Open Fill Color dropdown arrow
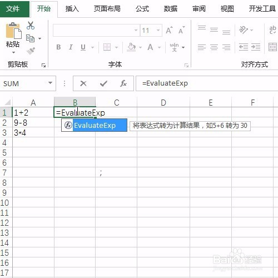Screen dimensions: 278x278 pos(140,47)
